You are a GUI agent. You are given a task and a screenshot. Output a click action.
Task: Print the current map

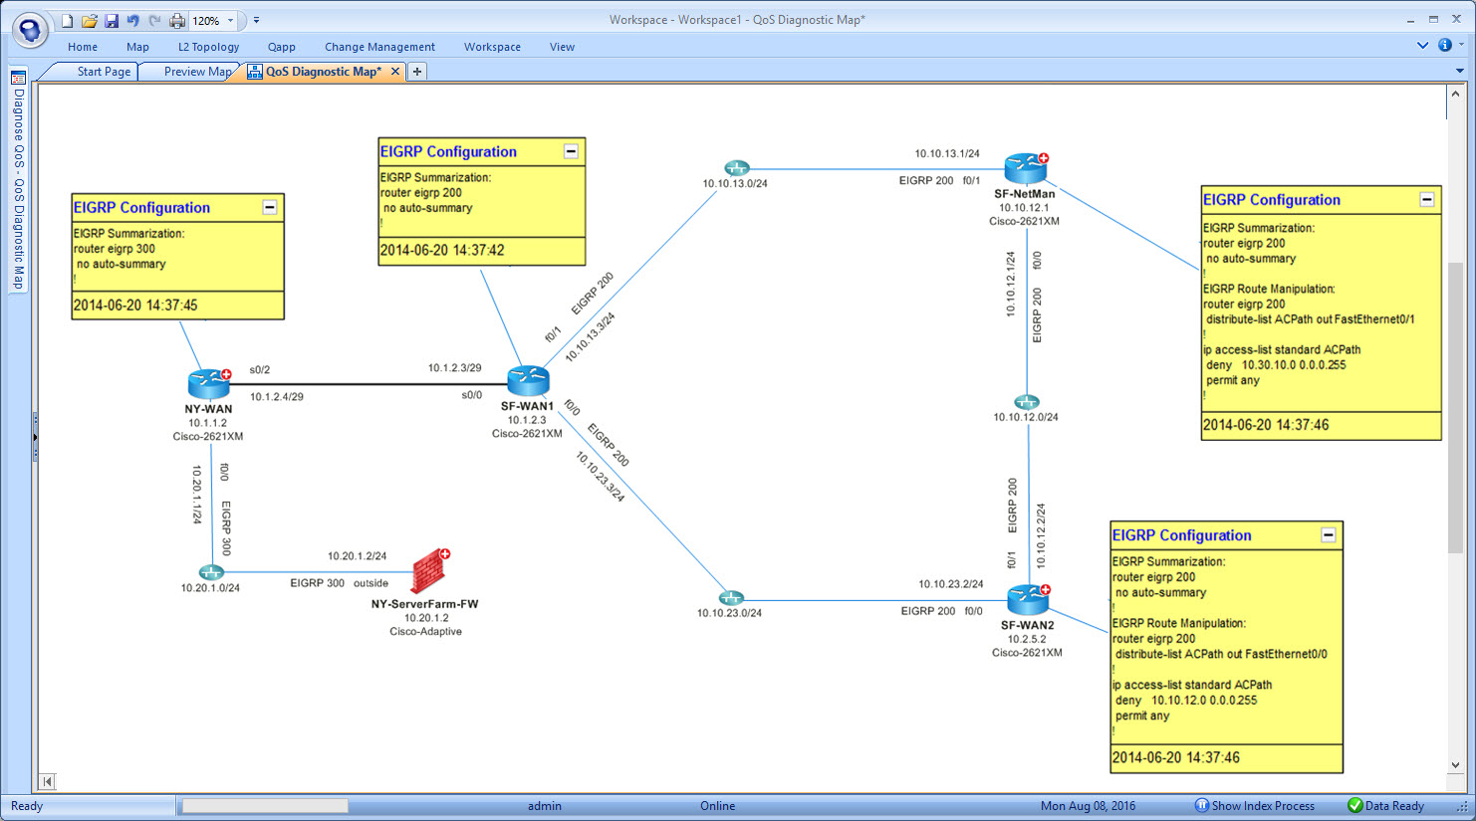pyautogui.click(x=177, y=20)
